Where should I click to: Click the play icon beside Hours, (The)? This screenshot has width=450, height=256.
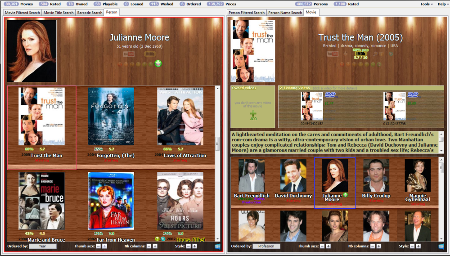(x=163, y=239)
